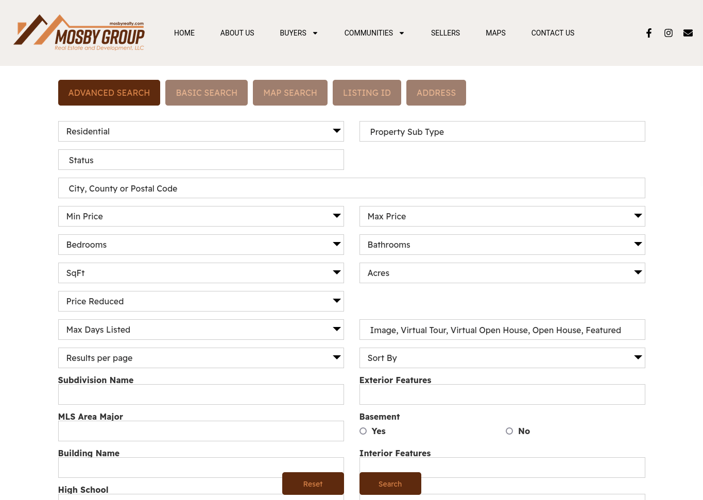The image size is (703, 500).
Task: Click the Status field
Action: click(201, 160)
